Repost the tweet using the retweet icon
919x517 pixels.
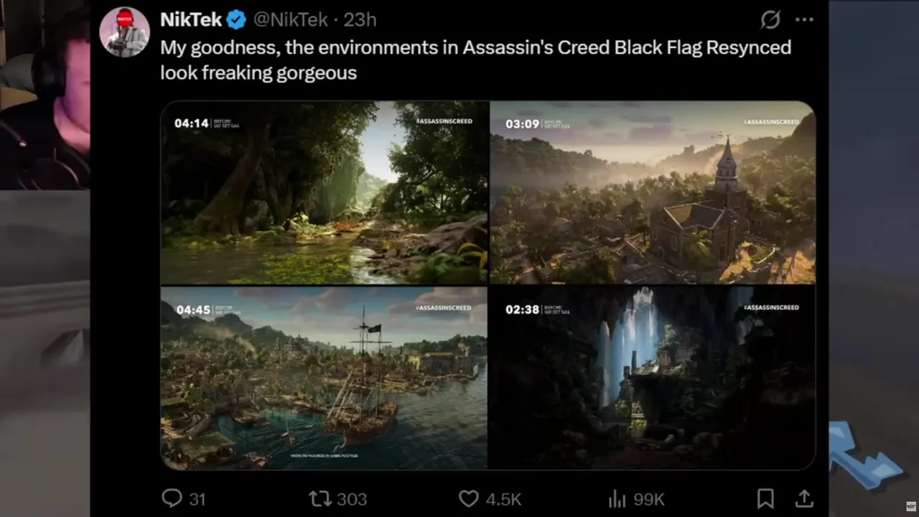[x=317, y=498]
